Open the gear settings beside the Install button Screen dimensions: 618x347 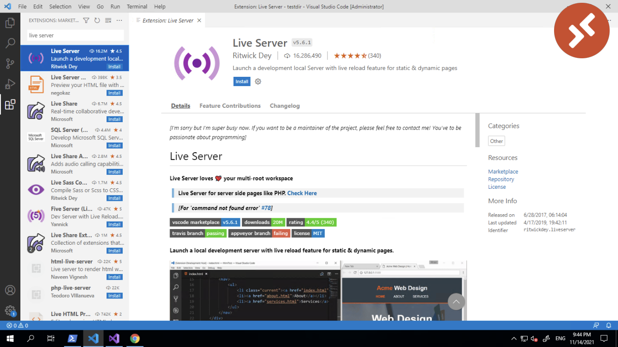click(x=258, y=81)
